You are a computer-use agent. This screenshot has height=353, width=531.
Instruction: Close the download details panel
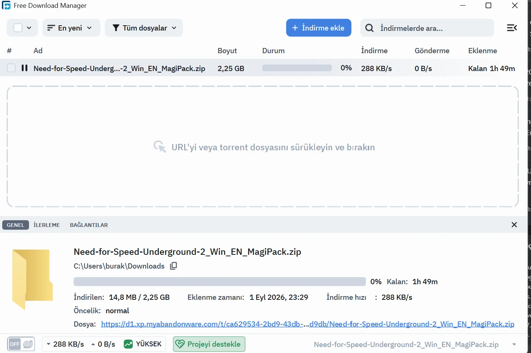(514, 225)
